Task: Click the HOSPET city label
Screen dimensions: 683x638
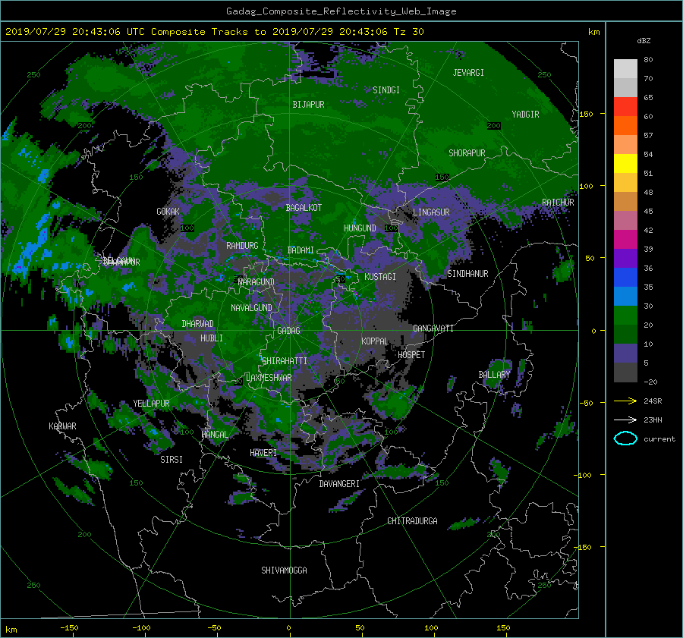Action: coord(411,355)
